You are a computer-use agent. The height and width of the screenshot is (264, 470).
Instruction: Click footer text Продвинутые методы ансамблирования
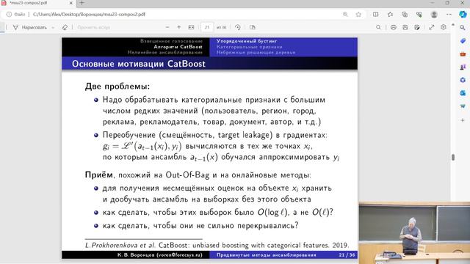266,255
